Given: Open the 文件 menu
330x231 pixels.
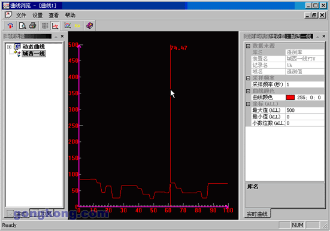Looking at the screenshot, I should [21, 15].
